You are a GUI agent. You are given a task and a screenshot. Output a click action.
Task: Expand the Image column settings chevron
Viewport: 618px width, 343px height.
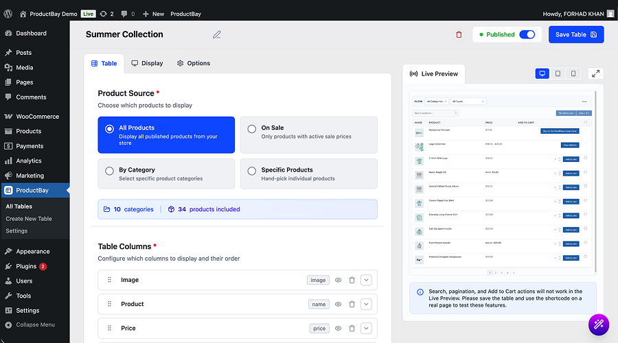click(x=366, y=280)
